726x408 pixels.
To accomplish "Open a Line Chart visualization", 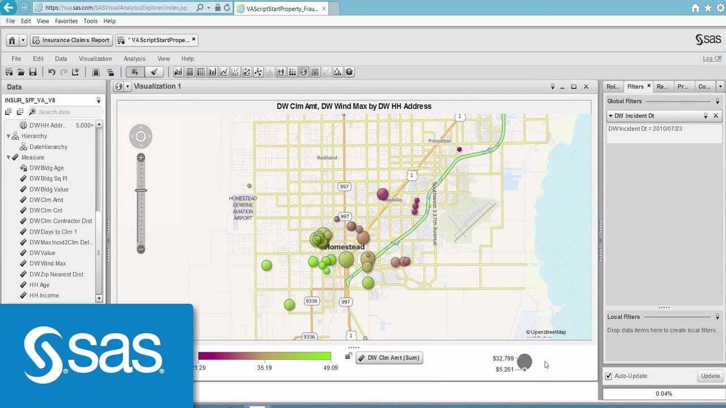I will tap(223, 72).
